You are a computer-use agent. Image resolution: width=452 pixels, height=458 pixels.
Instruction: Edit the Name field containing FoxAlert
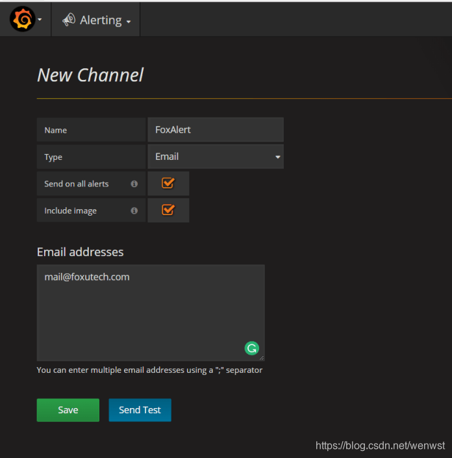pos(216,130)
